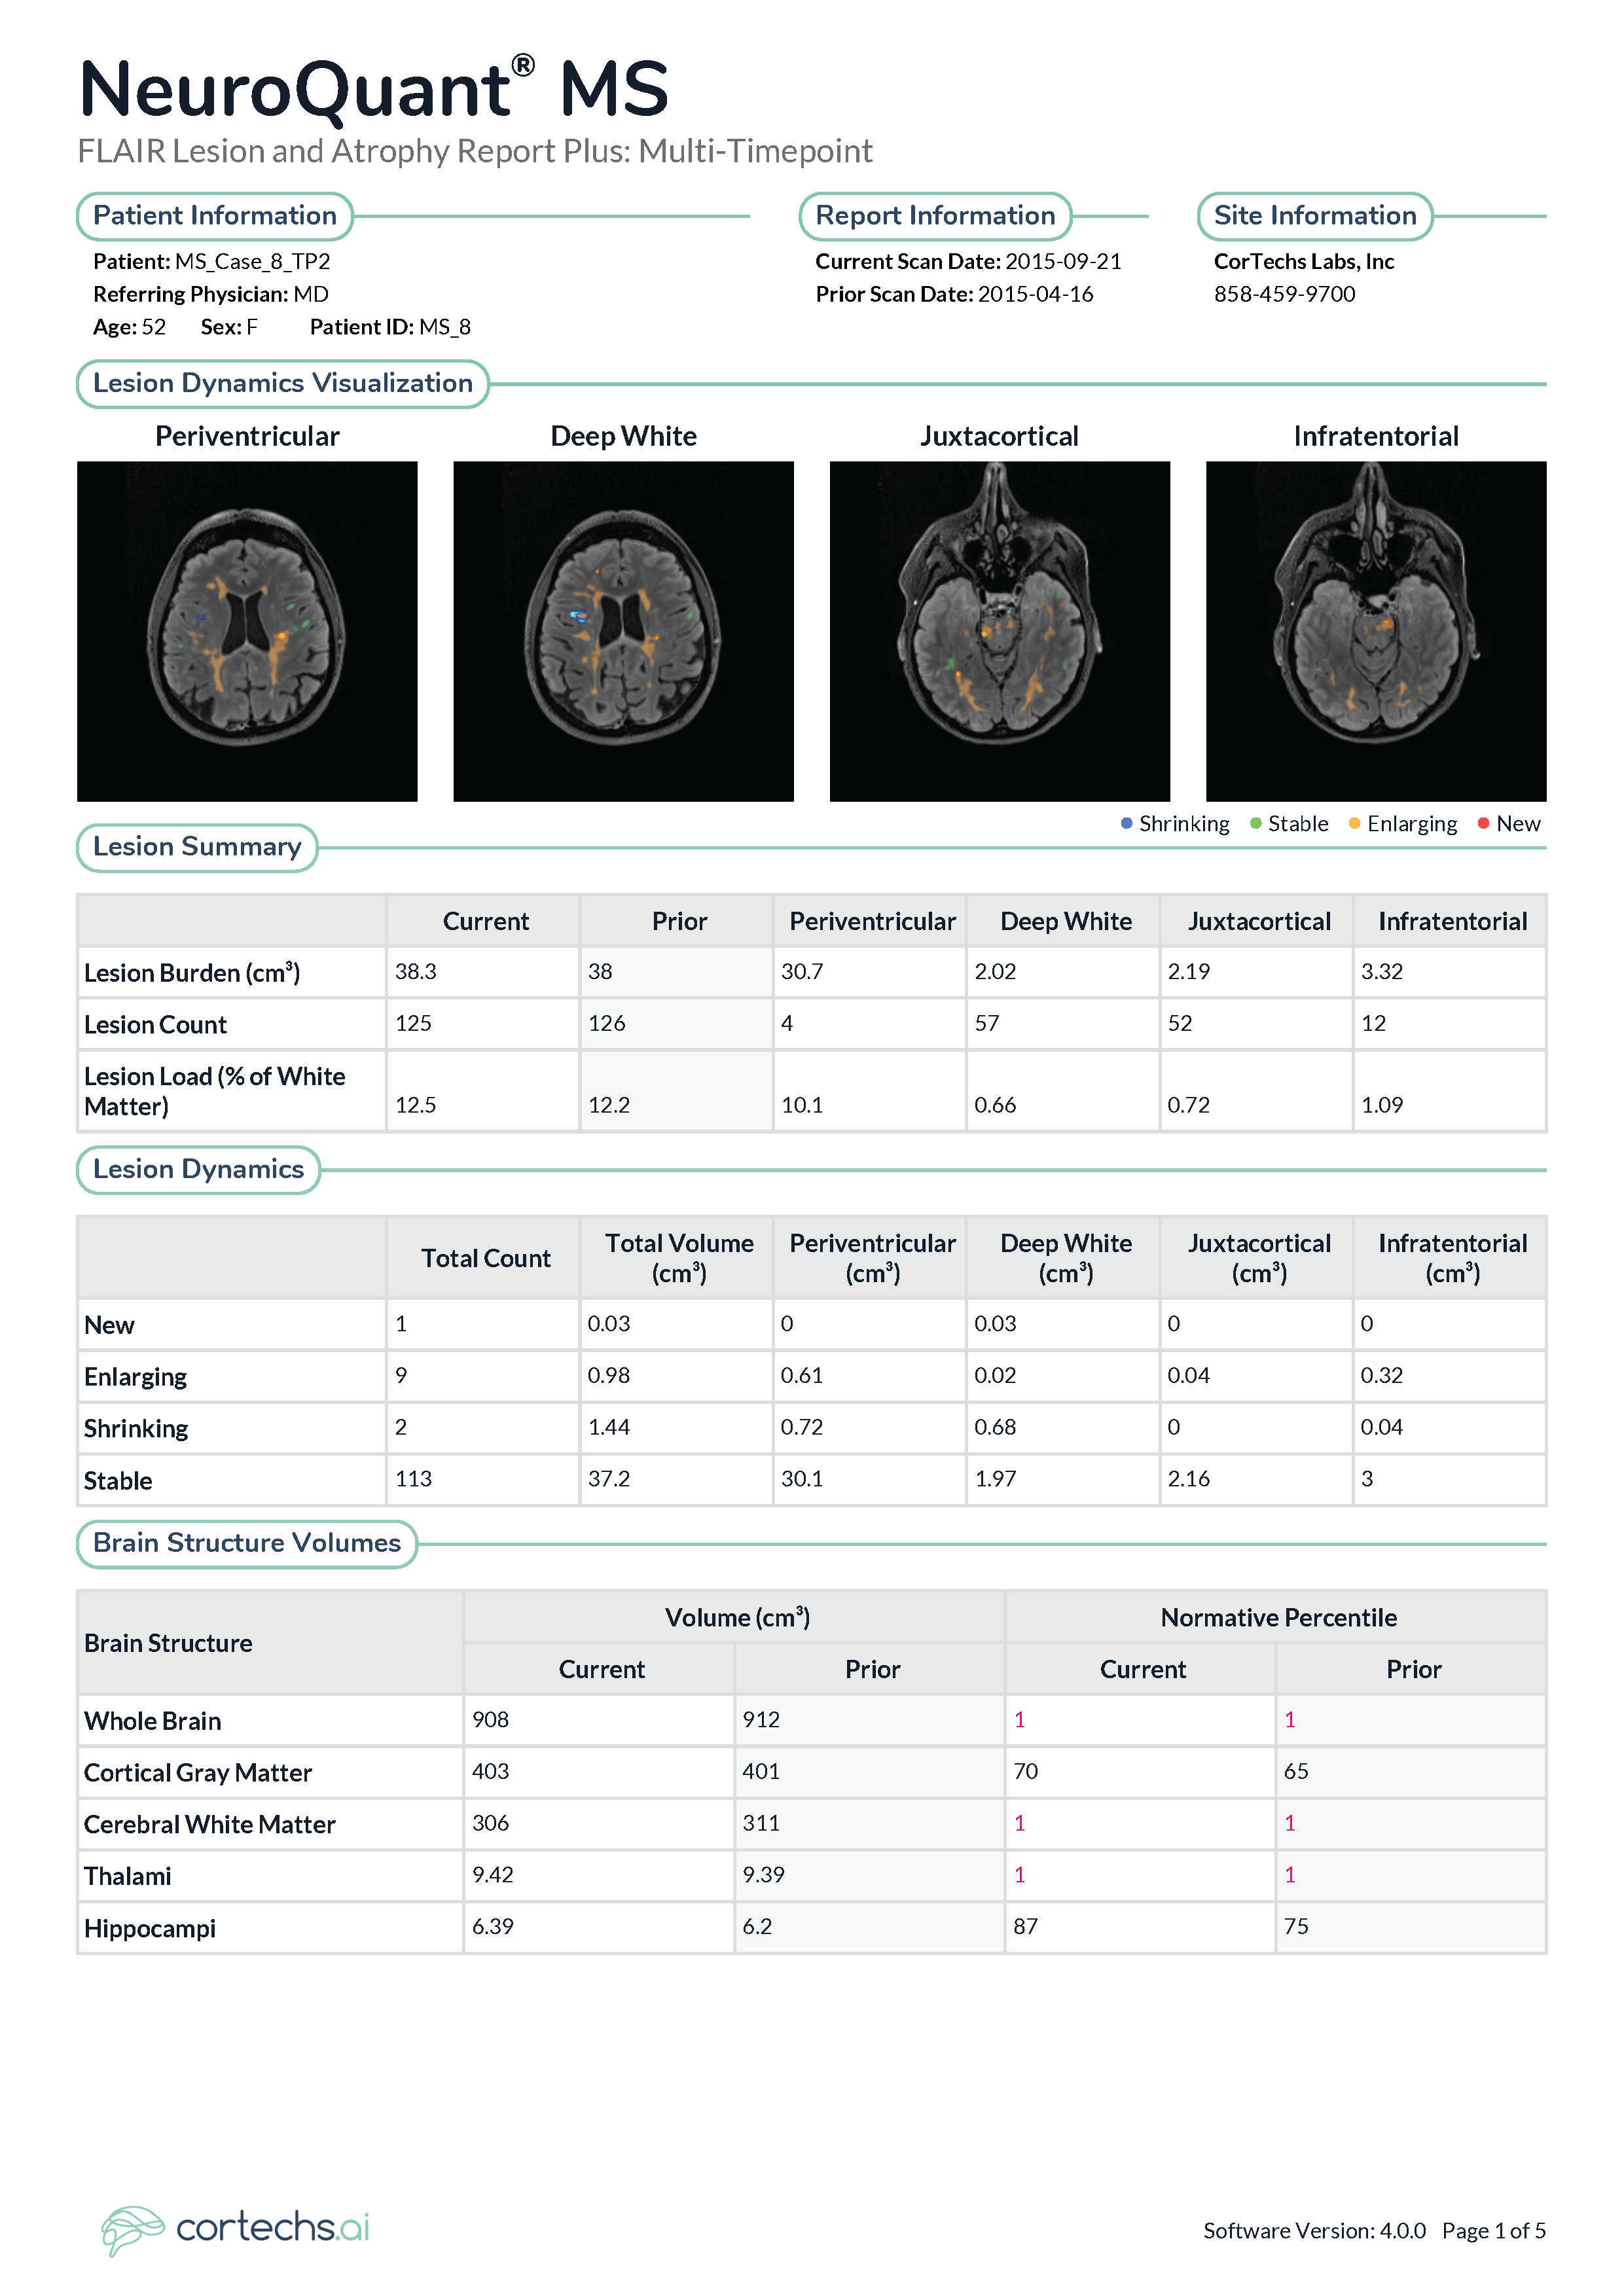The image size is (1624, 2296).
Task: Click the cortechs.ai footer wordmark
Action: (x=272, y=2228)
